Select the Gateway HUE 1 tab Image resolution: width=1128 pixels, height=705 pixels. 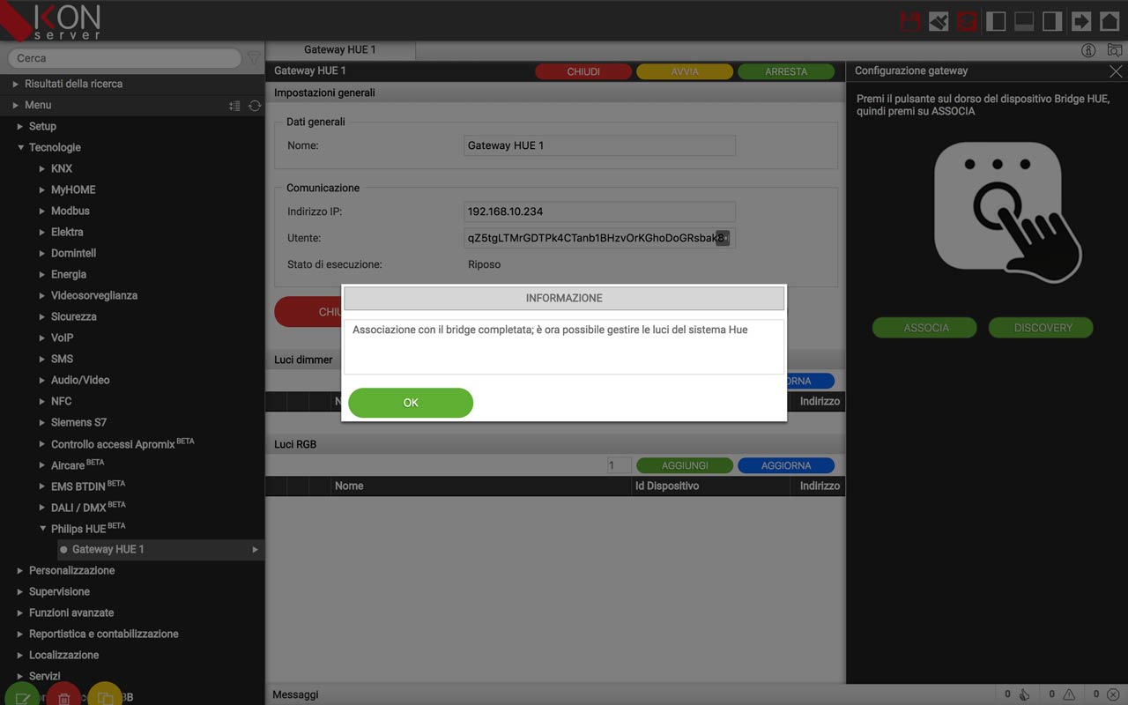pos(340,50)
